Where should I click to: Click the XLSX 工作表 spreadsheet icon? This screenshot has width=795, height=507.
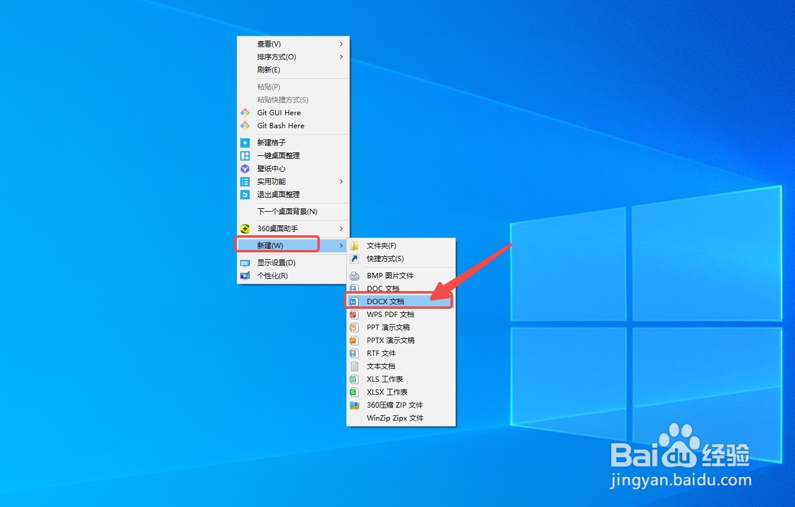coord(354,392)
